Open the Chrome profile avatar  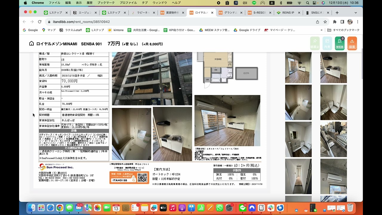350,22
